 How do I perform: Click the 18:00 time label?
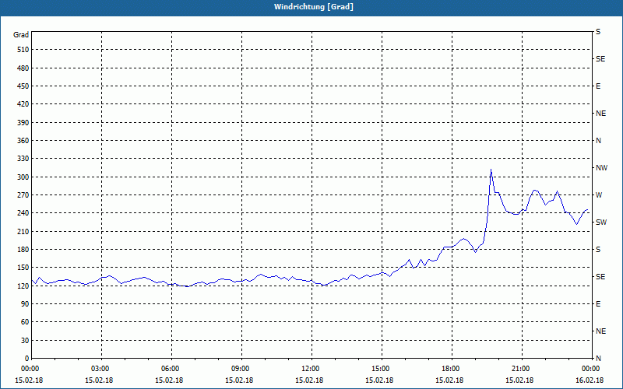(x=449, y=369)
